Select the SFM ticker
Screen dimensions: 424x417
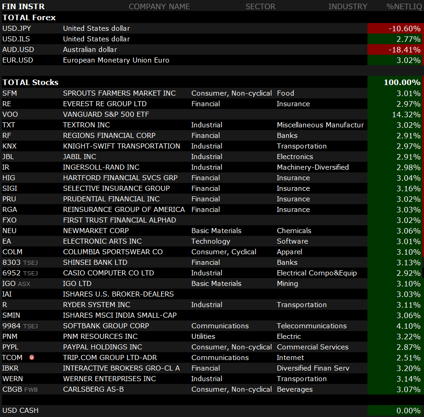pyautogui.click(x=10, y=93)
